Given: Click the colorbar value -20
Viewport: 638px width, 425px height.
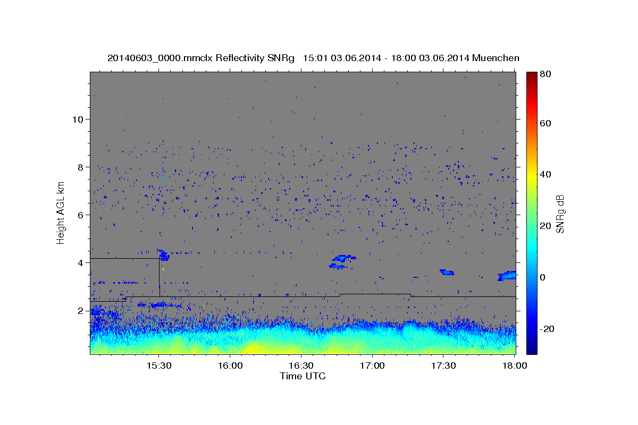Looking at the screenshot, I should click(547, 329).
